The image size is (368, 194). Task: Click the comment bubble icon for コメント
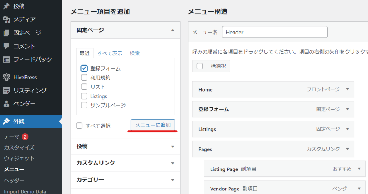click(6, 46)
